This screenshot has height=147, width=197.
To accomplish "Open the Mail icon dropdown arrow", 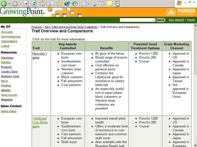I will click(x=89, y=4).
